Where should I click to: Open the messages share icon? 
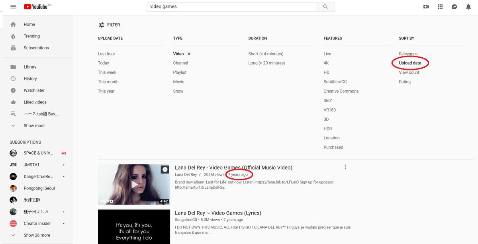pyautogui.click(x=454, y=7)
